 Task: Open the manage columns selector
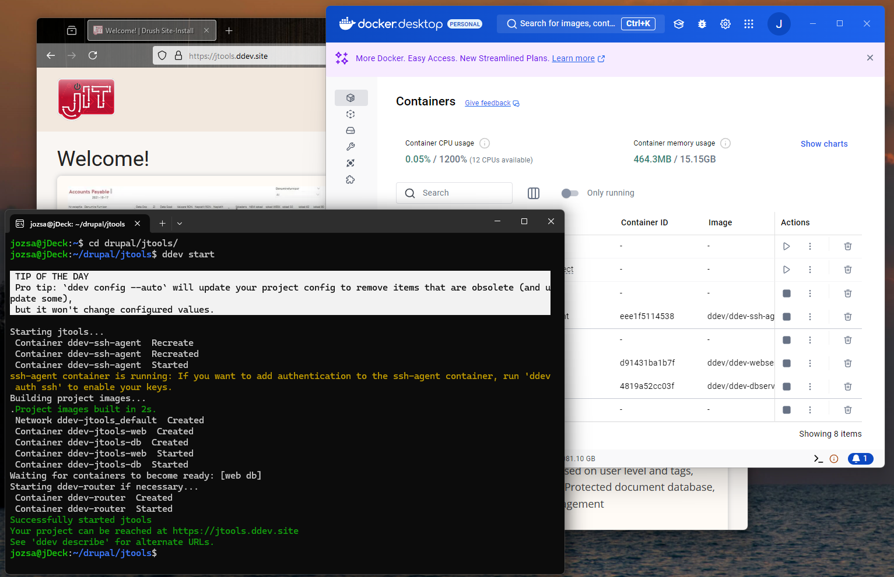pyautogui.click(x=533, y=193)
